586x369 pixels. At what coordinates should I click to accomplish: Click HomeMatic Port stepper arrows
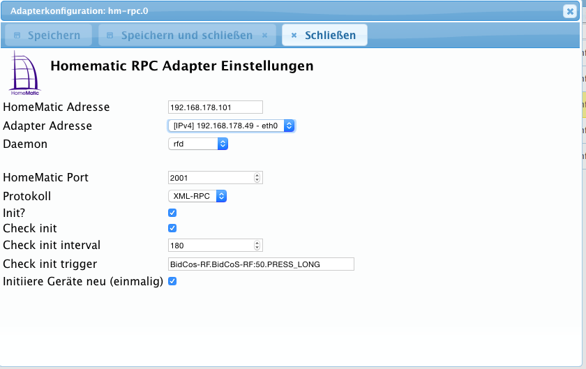[x=257, y=178]
